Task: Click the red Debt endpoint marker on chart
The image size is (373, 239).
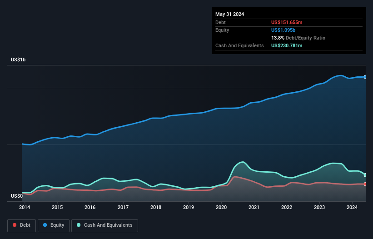Action: [365, 184]
